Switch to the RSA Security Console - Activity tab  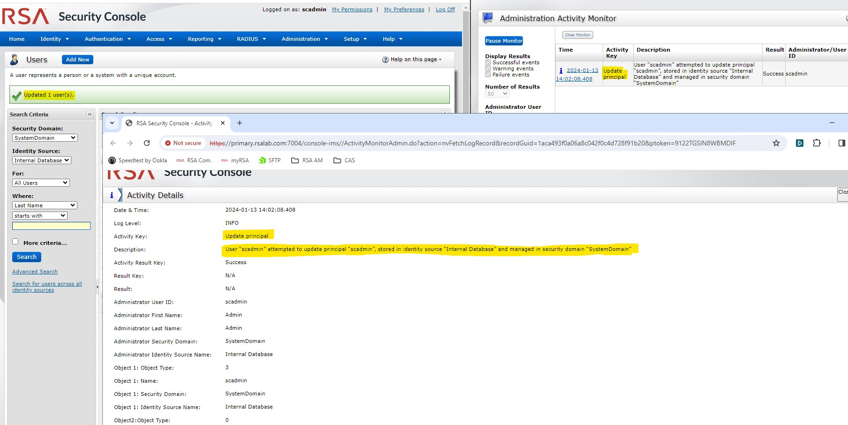click(174, 123)
